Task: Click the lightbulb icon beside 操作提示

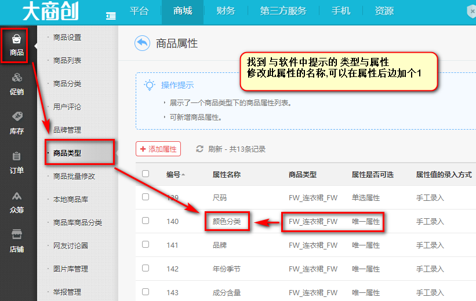Action: [150, 85]
